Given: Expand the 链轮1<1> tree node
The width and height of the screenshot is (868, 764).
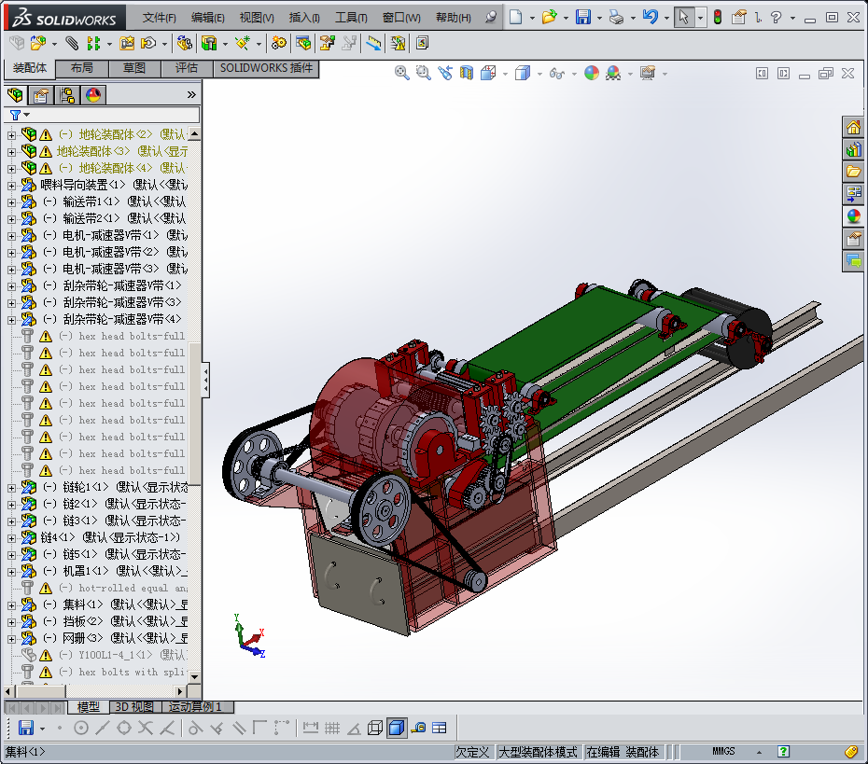Looking at the screenshot, I should tap(11, 487).
